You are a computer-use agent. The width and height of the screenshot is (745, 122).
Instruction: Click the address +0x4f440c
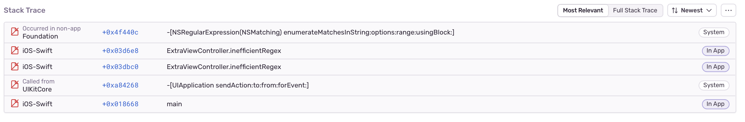click(x=120, y=33)
